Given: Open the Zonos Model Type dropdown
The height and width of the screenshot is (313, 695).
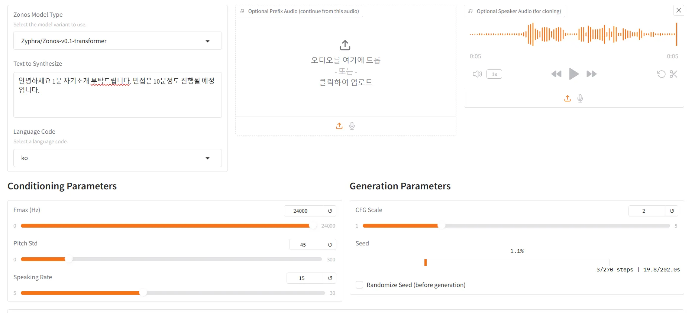Looking at the screenshot, I should click(117, 41).
